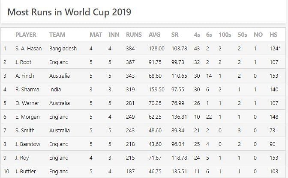Open player S. A. Hasan
The image size is (288, 178).
coord(28,49)
